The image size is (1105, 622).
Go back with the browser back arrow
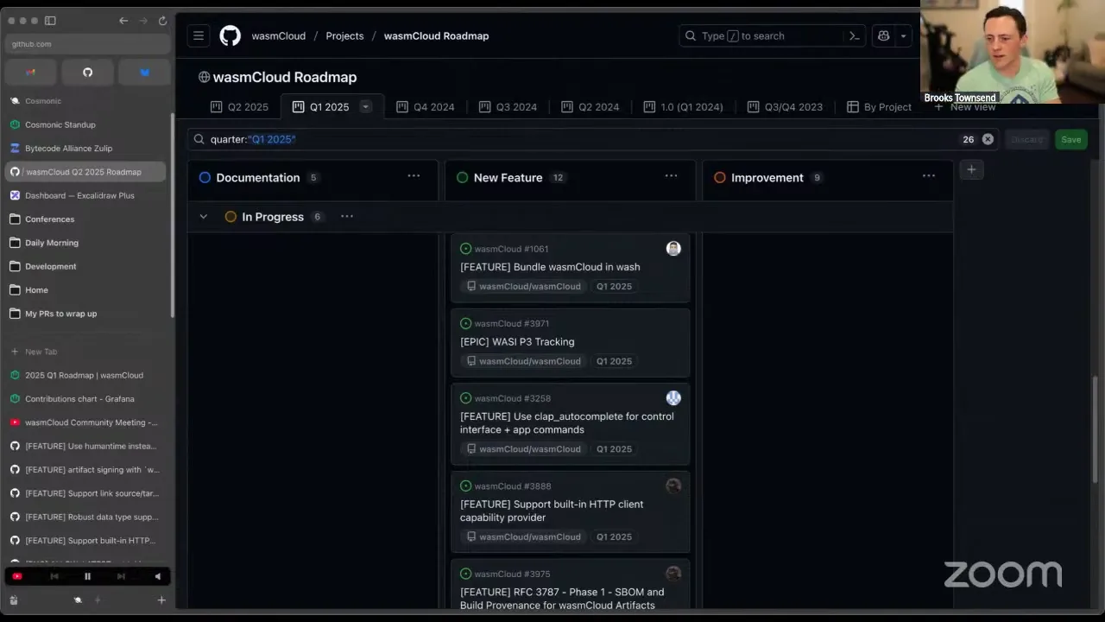[x=123, y=21]
